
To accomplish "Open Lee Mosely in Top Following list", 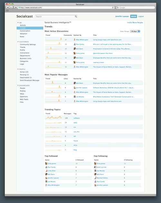I will [x=100, y=171].
